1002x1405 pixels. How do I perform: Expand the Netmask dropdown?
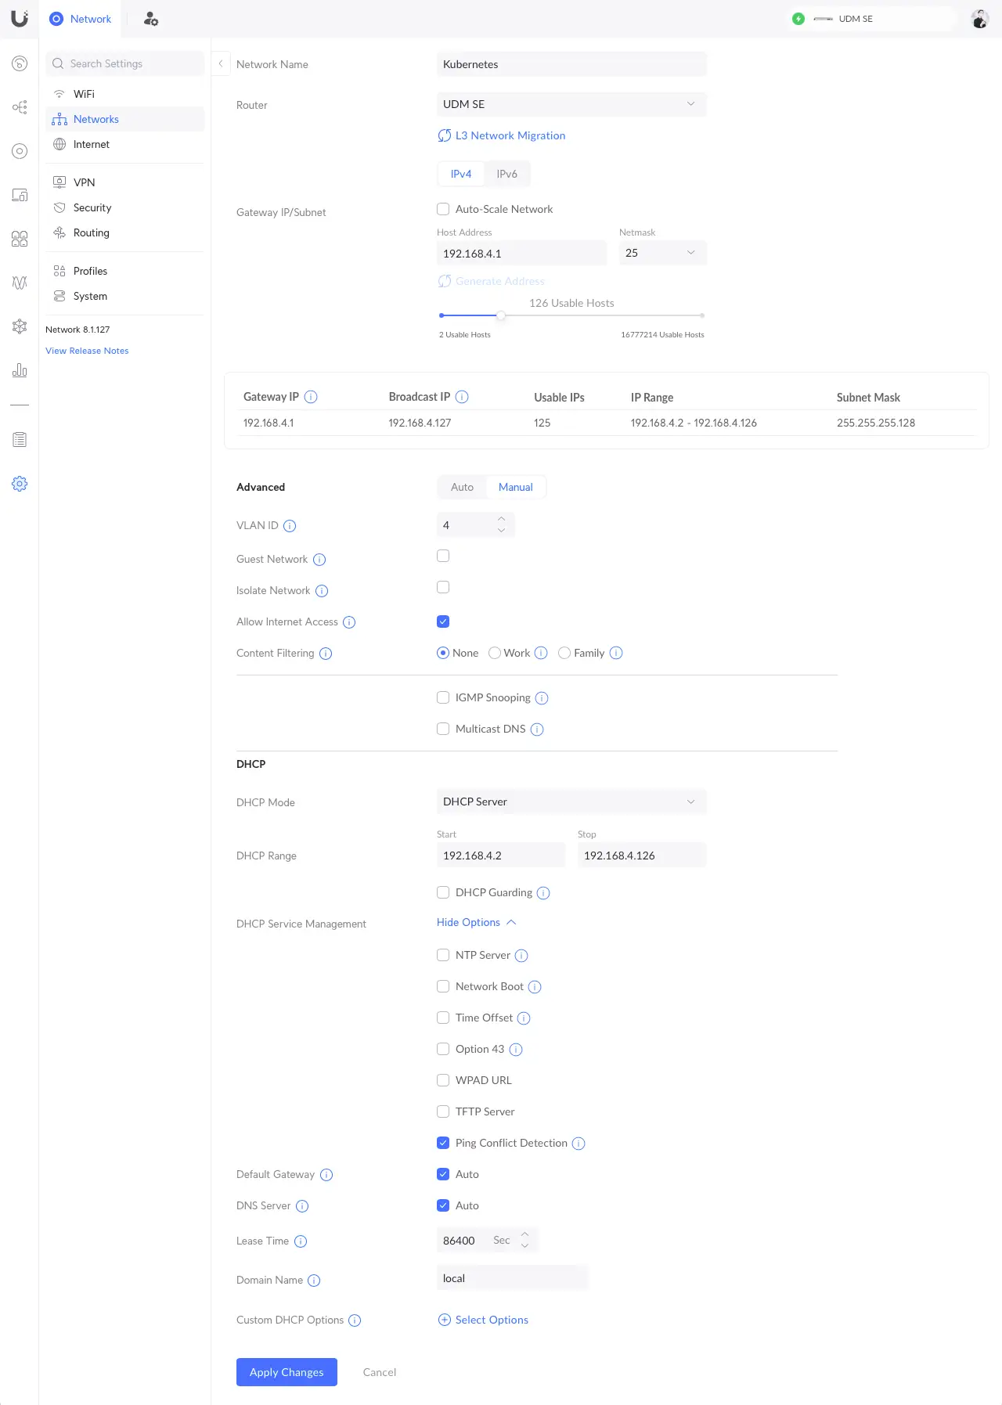coord(662,253)
